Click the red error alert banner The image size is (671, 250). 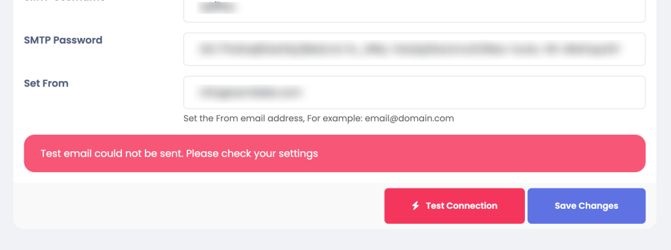pyautogui.click(x=335, y=153)
